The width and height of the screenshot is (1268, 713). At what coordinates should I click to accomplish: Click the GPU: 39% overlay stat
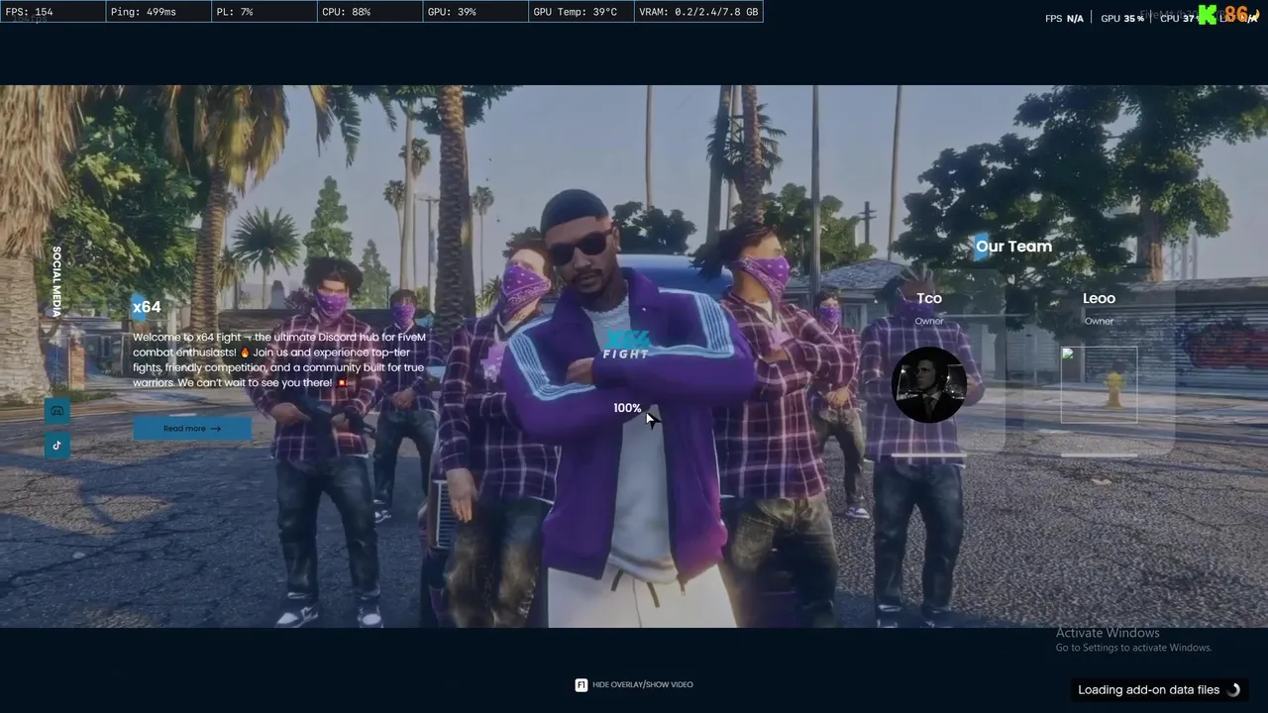475,12
